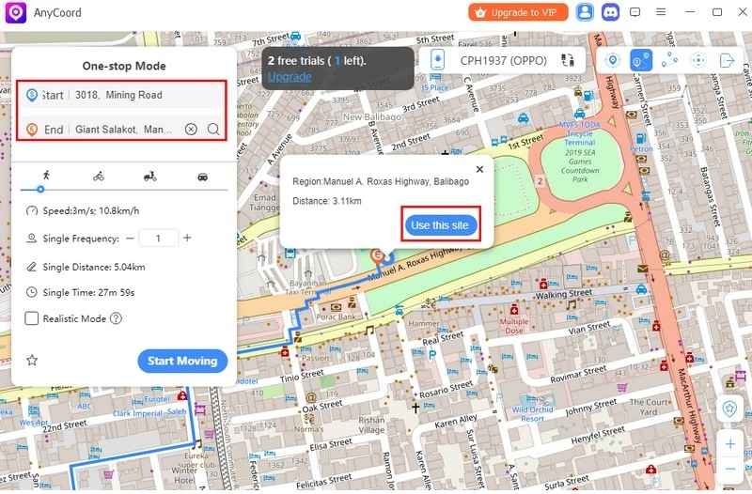Select the motorbike speed mode icon
The height and width of the screenshot is (494, 752).
[x=149, y=176]
